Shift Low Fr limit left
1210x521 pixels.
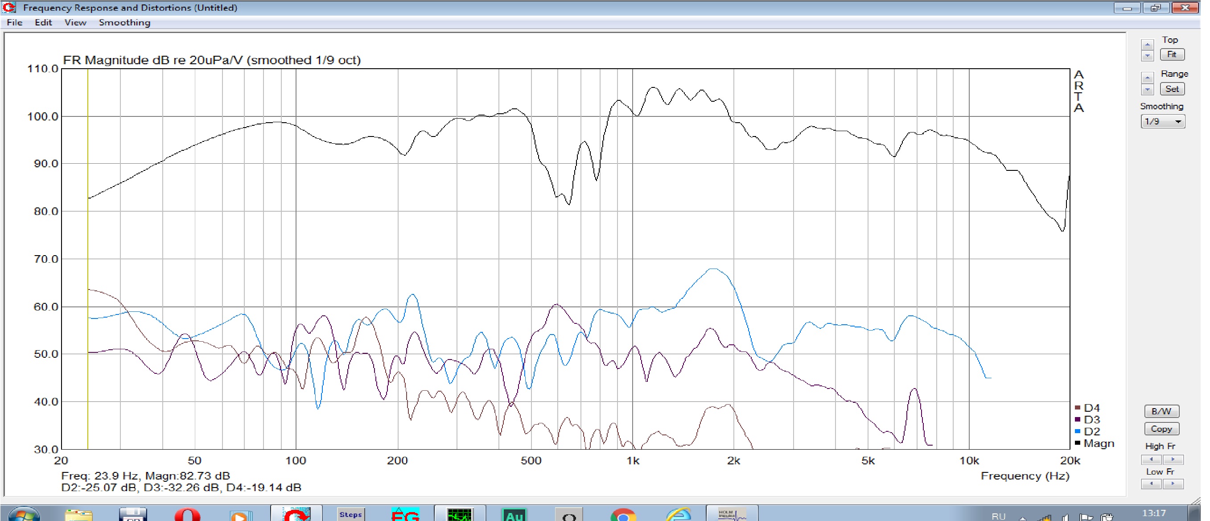[1150, 484]
